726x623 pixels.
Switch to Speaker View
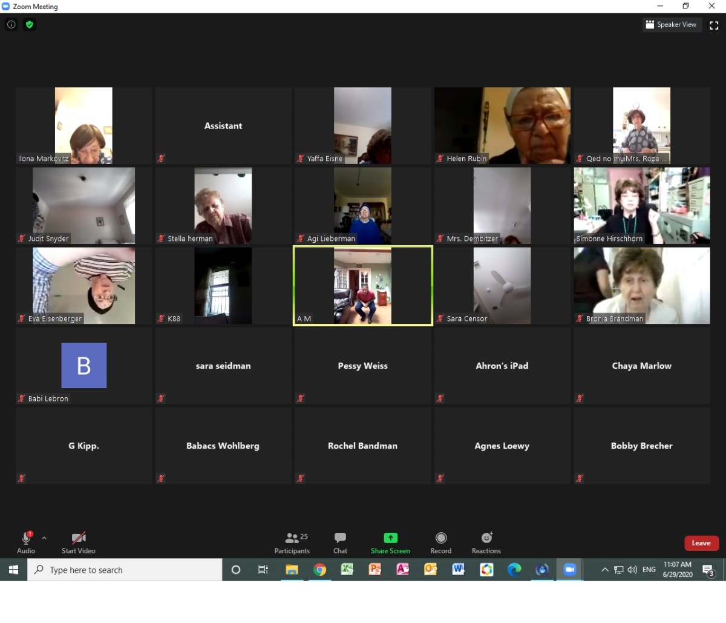[672, 25]
